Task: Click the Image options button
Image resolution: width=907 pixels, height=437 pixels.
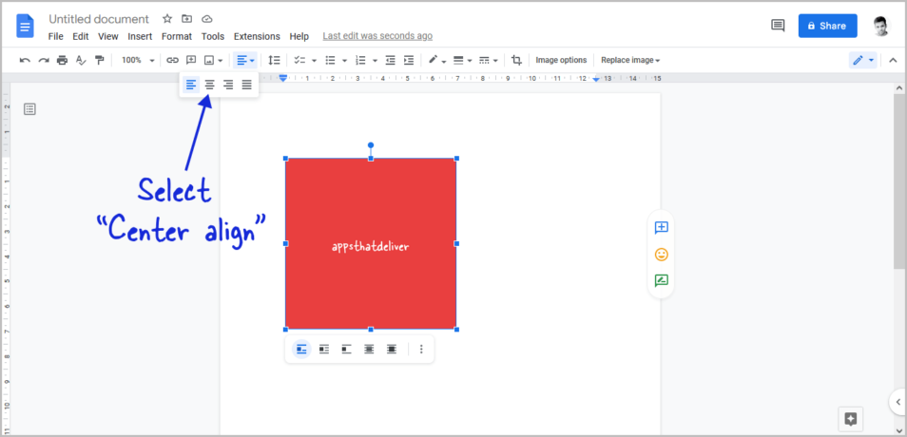Action: point(561,60)
